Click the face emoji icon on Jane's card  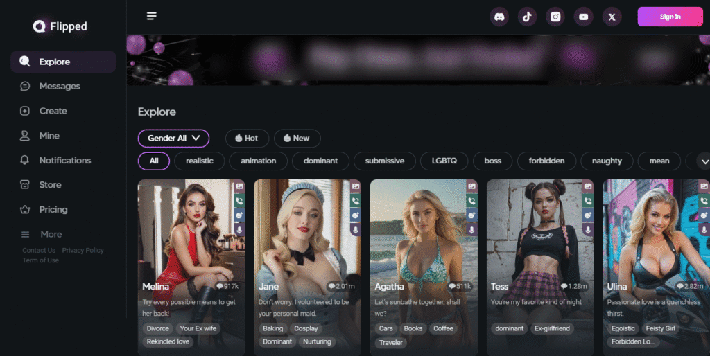pyautogui.click(x=356, y=215)
